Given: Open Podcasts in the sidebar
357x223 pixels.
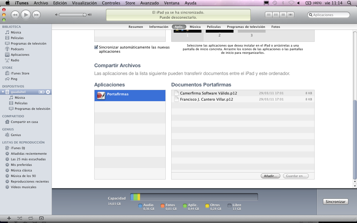Looking at the screenshot, I should [x=17, y=49].
